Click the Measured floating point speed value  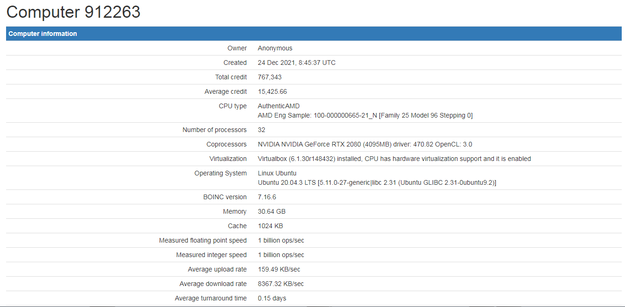(281, 240)
